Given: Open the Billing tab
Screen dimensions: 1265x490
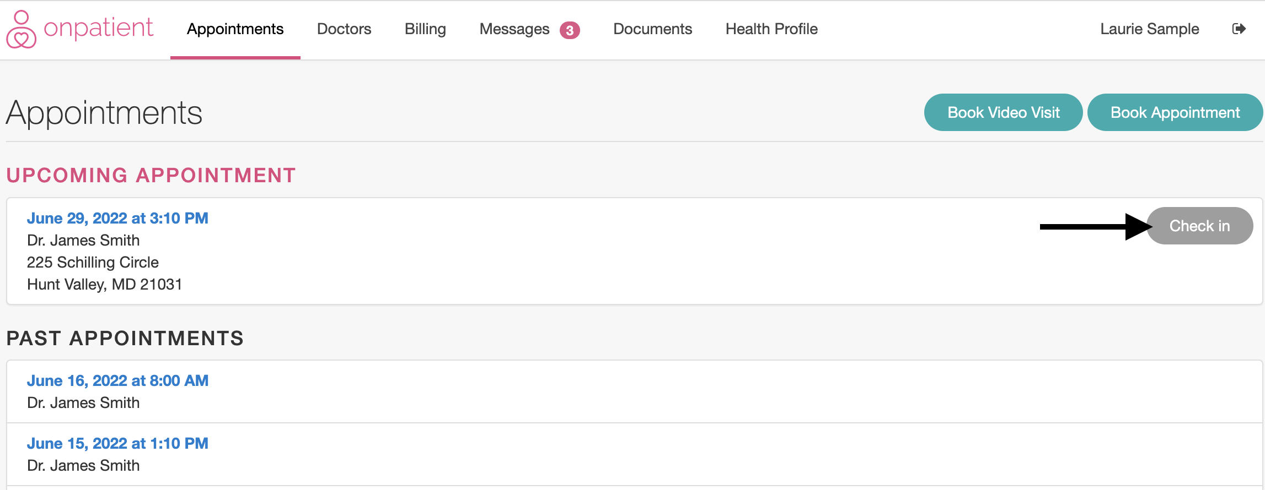Looking at the screenshot, I should click(425, 29).
